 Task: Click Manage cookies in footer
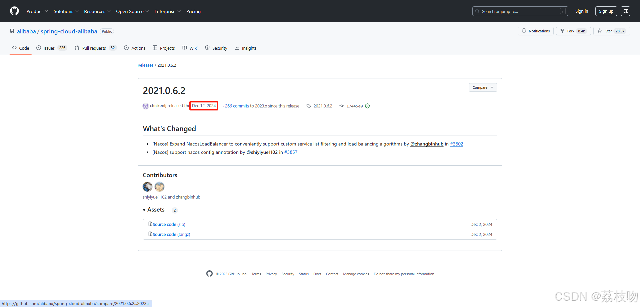[356, 274]
